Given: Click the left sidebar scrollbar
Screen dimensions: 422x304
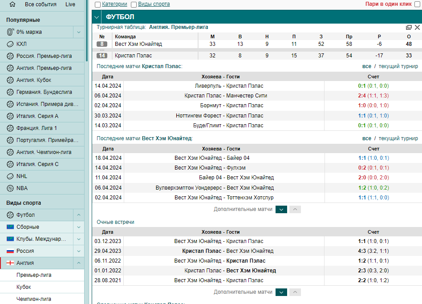Looking at the screenshot, I should pyautogui.click(x=87, y=30).
